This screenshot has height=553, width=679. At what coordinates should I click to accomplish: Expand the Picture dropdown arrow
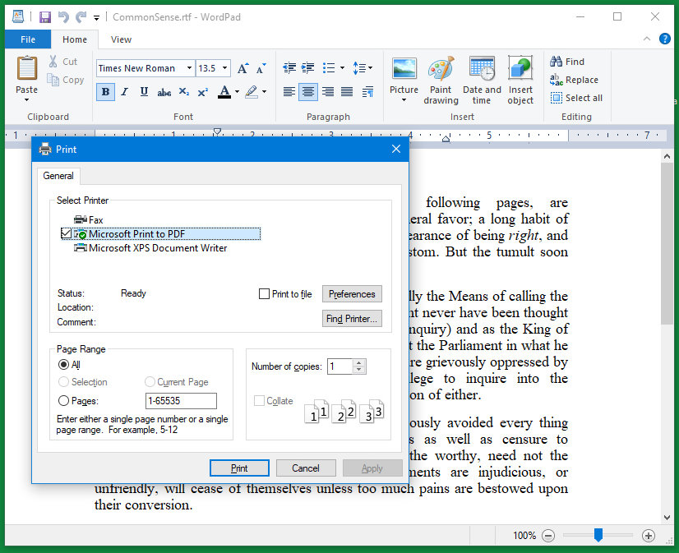click(404, 100)
